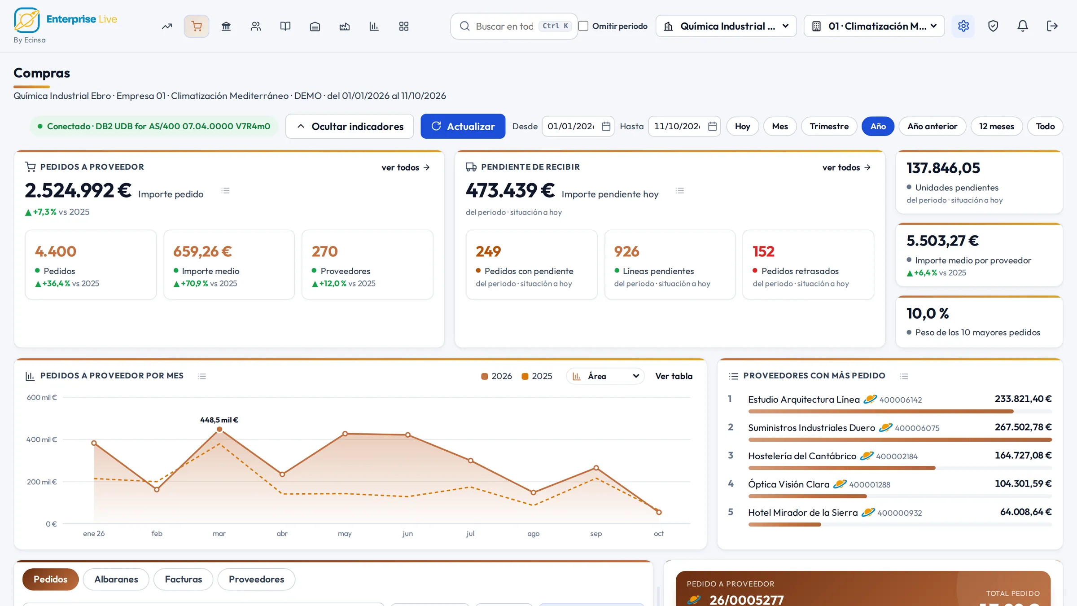Toggle the 2026 series in chart legend
The height and width of the screenshot is (606, 1077).
[497, 376]
